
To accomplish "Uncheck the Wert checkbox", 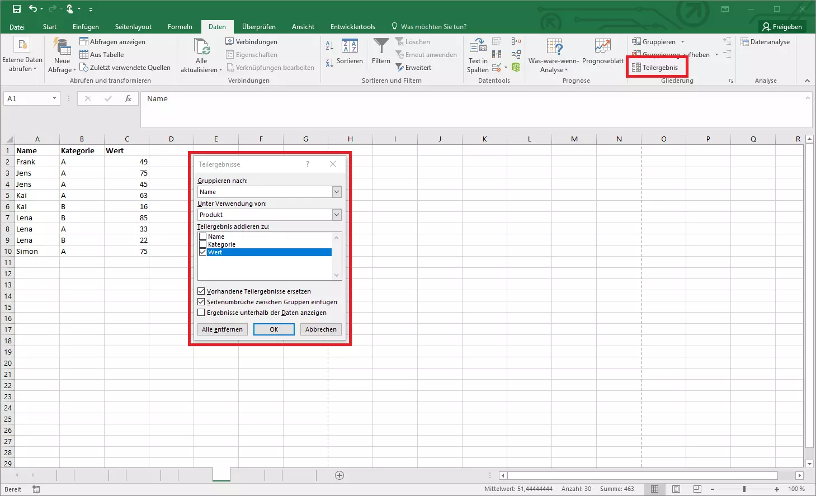I will click(202, 252).
